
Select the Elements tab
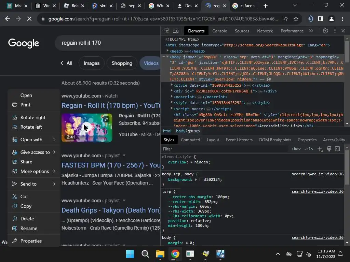point(196,31)
